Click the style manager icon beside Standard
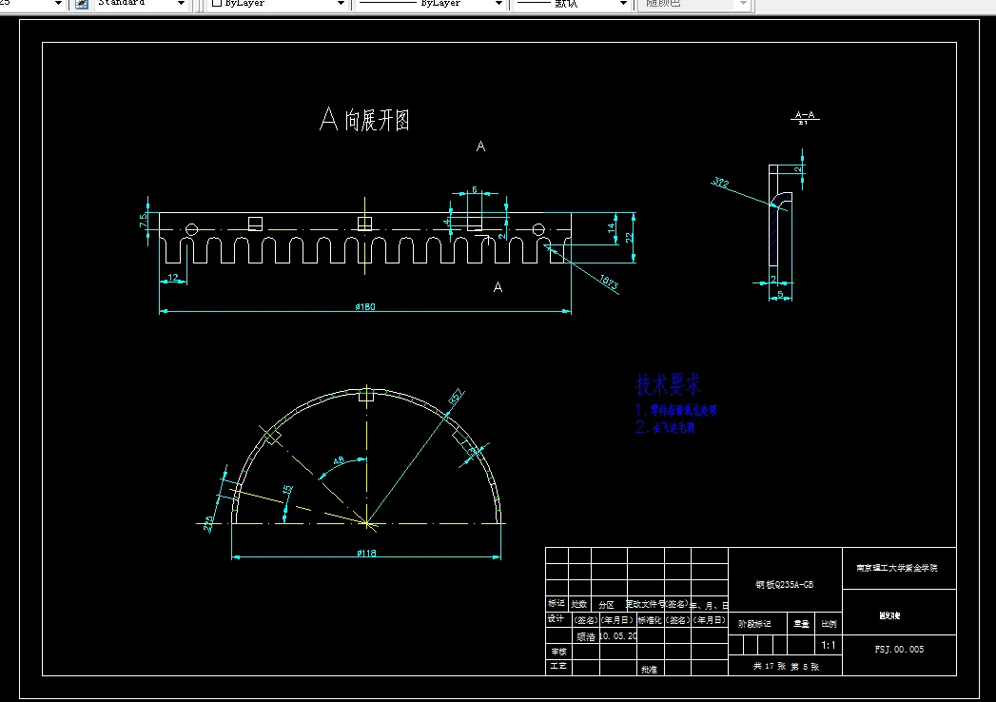Image resolution: width=996 pixels, height=702 pixels. tap(82, 4)
